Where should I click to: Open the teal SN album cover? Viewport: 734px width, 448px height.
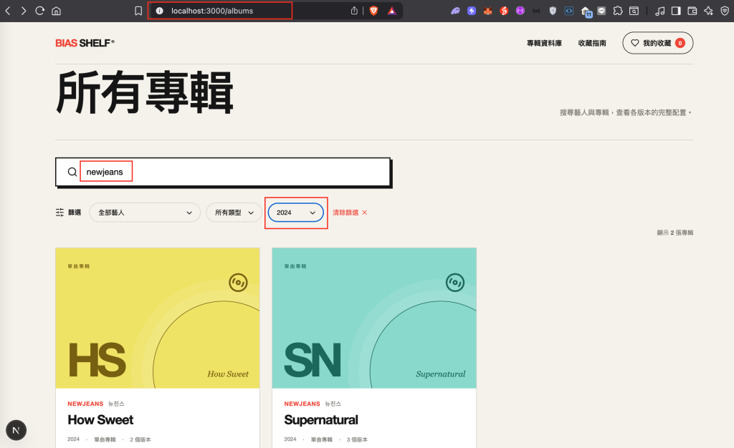click(x=374, y=318)
